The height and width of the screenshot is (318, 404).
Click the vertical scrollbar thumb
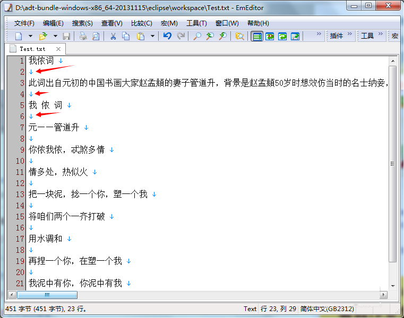(393, 164)
